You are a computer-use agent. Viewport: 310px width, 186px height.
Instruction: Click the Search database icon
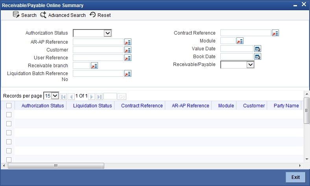click(16, 15)
